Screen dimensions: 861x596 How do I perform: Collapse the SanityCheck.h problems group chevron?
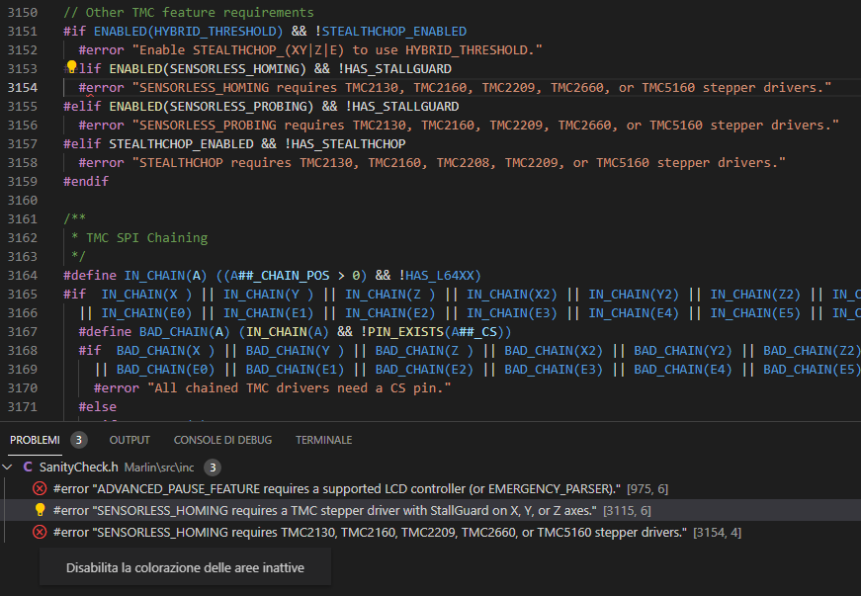(9, 467)
